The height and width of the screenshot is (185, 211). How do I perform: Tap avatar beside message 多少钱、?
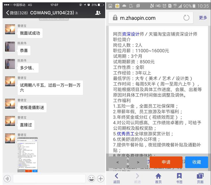[10, 64]
